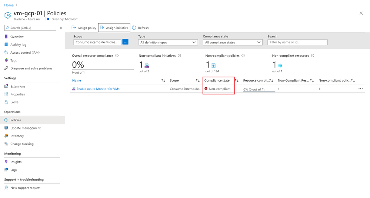Open Activity log page
The width and height of the screenshot is (370, 198).
(18, 44)
